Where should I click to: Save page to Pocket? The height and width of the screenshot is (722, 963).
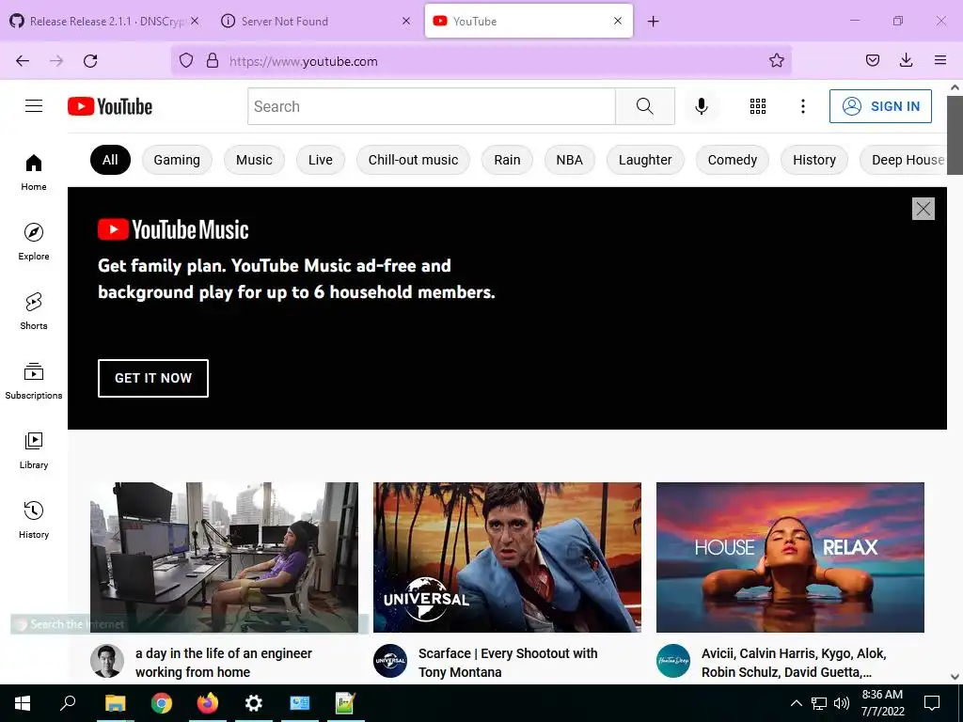tap(872, 60)
